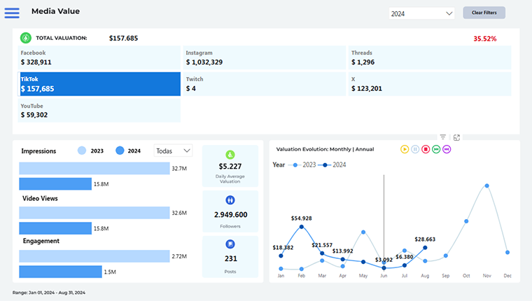Viewport: 532px width, 301px height.
Task: Open the 2024 year filter dropdown
Action: (x=421, y=13)
